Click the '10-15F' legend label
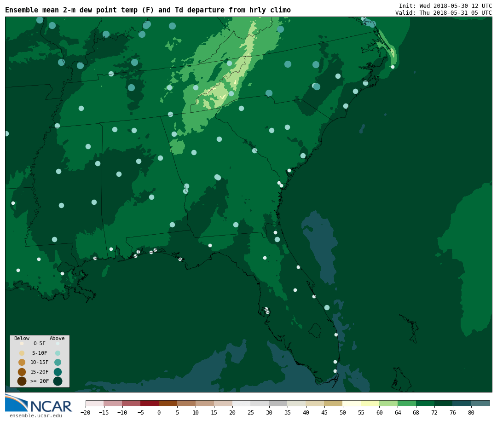The width and height of the screenshot is (497, 421). coord(40,362)
